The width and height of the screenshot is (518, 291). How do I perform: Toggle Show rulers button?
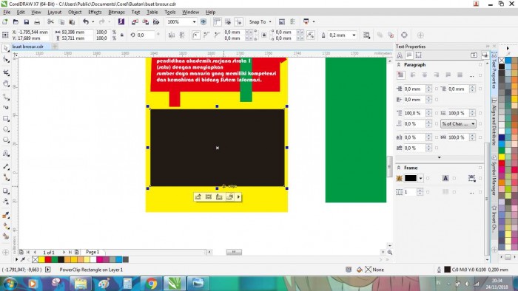tap(217, 21)
